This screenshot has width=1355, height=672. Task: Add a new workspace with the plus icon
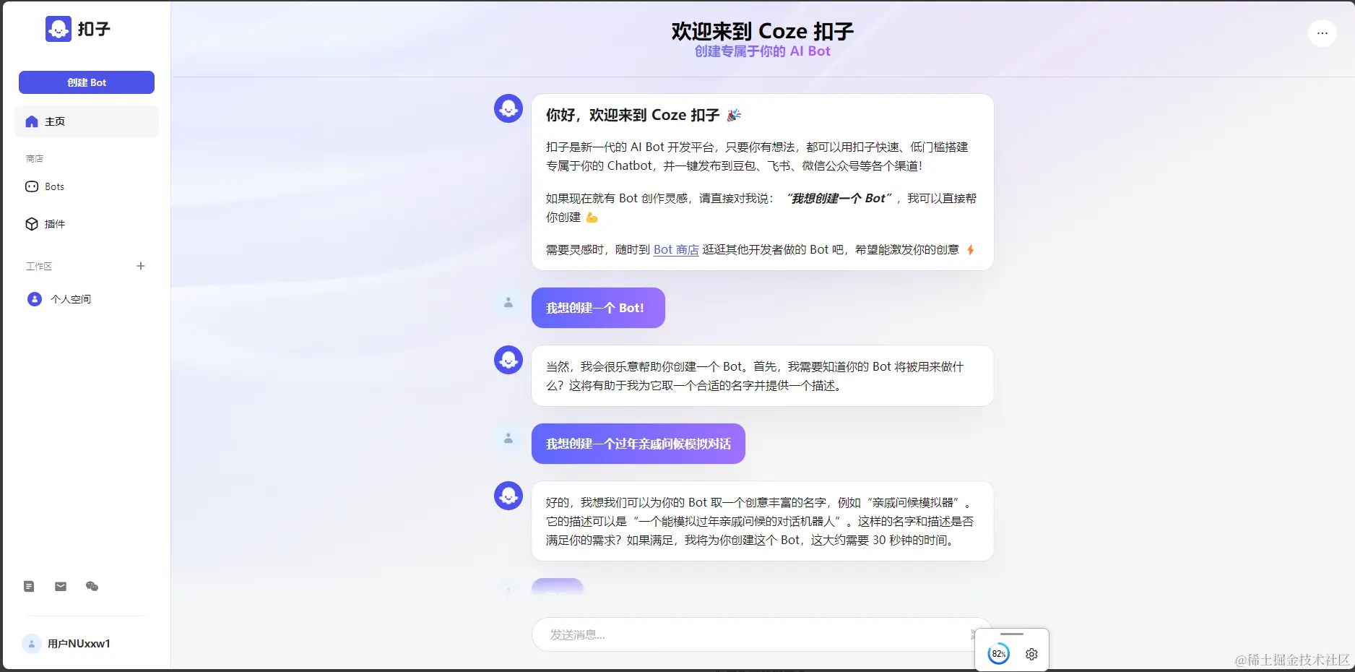click(x=141, y=266)
